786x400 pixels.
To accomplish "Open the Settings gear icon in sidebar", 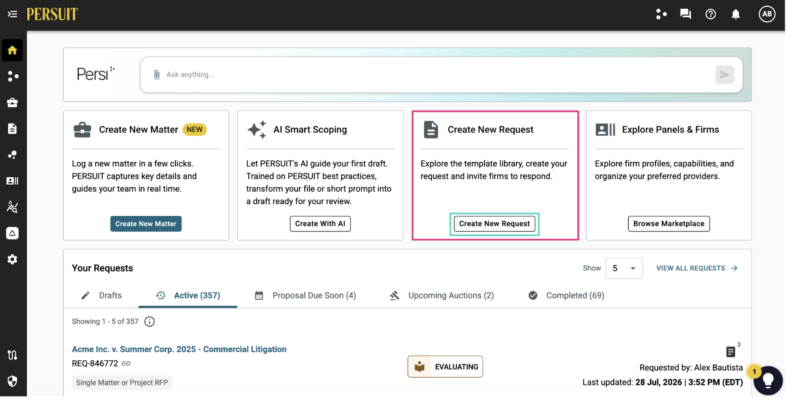I will coord(12,259).
